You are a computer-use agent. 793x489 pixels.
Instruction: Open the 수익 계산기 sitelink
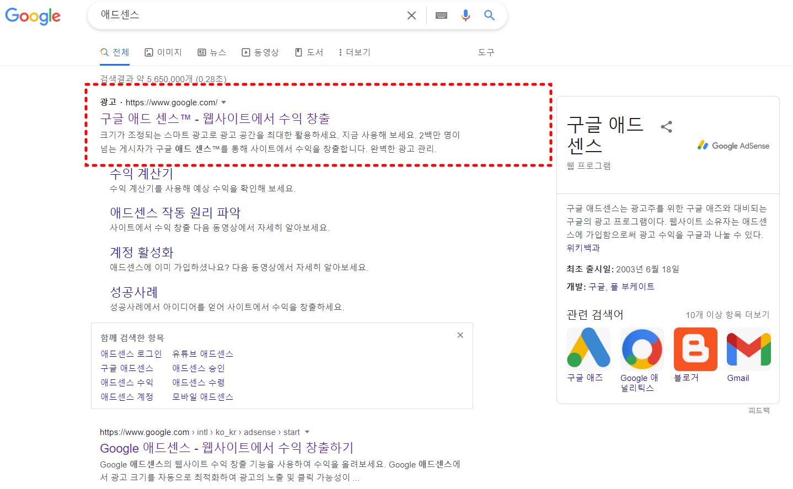click(x=141, y=174)
